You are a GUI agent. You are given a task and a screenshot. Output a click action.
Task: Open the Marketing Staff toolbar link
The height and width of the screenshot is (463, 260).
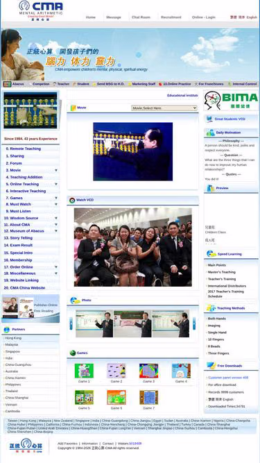144,84
